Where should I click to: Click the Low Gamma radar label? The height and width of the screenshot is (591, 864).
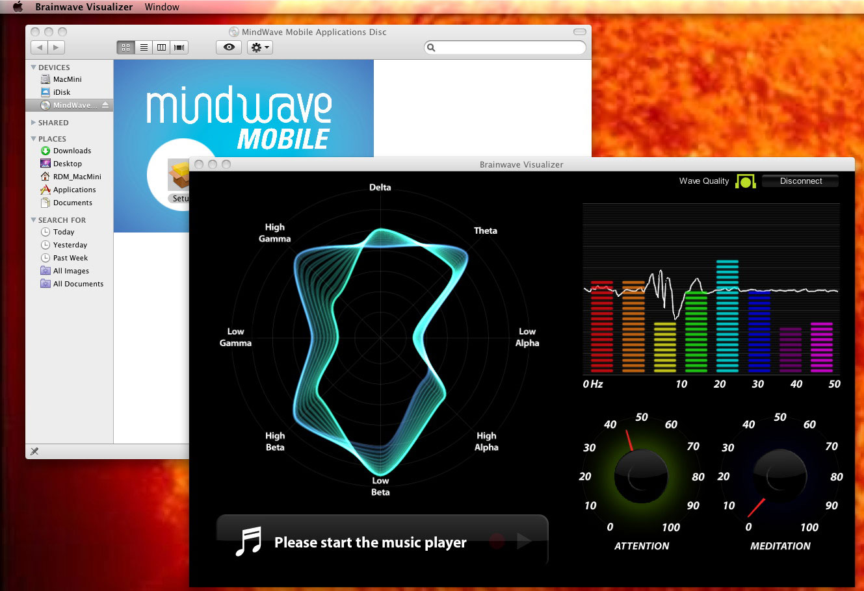[235, 337]
